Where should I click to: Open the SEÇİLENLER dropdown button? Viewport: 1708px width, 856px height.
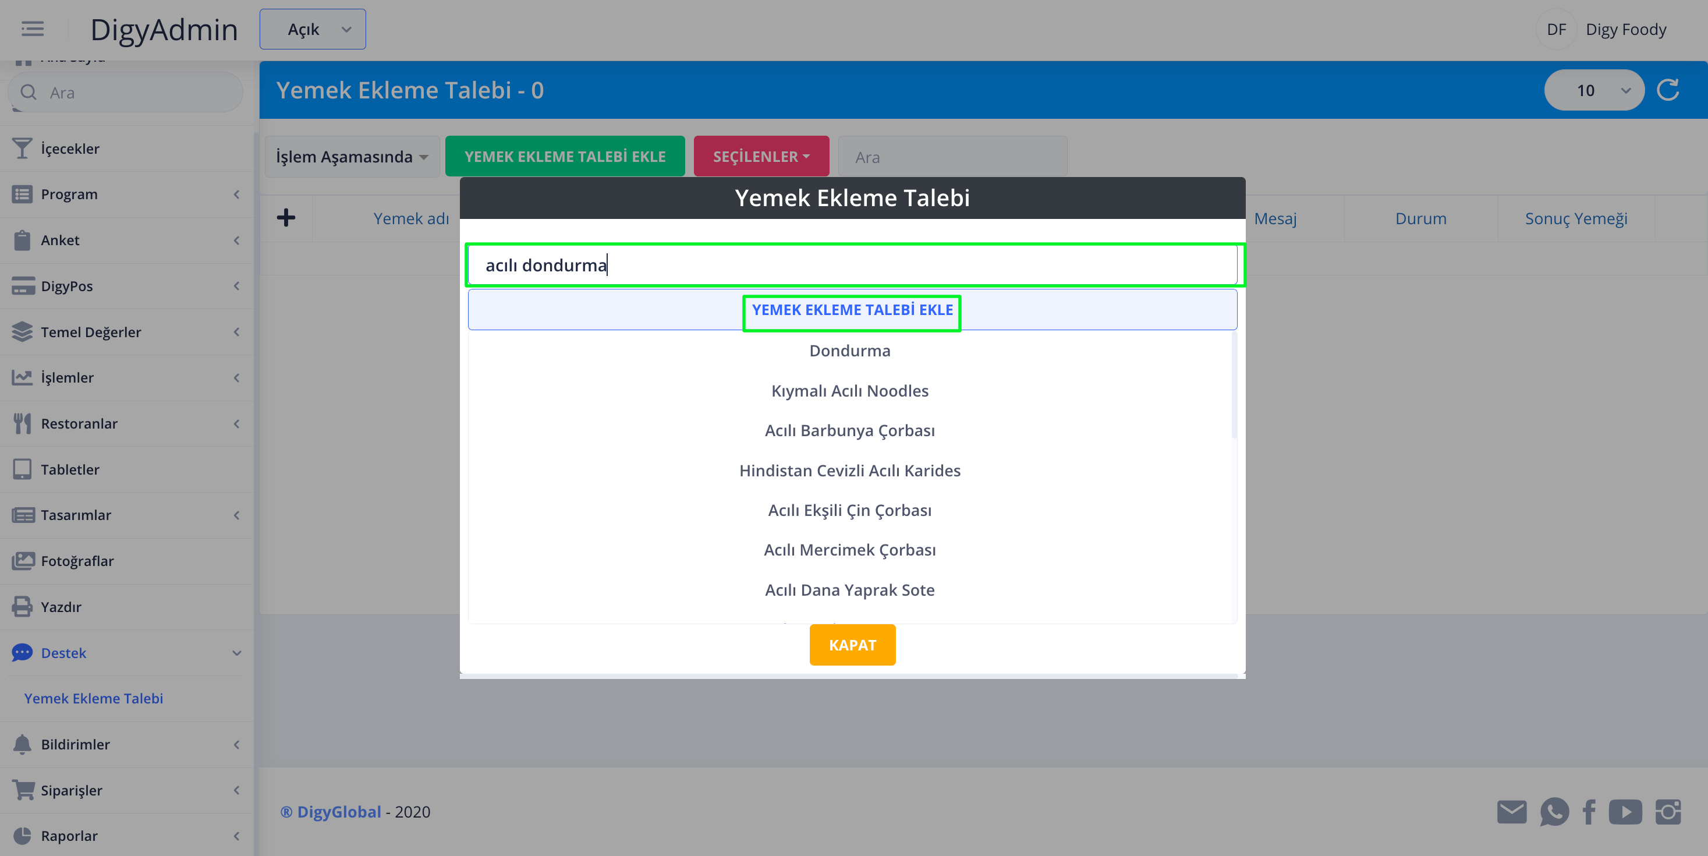coord(760,157)
